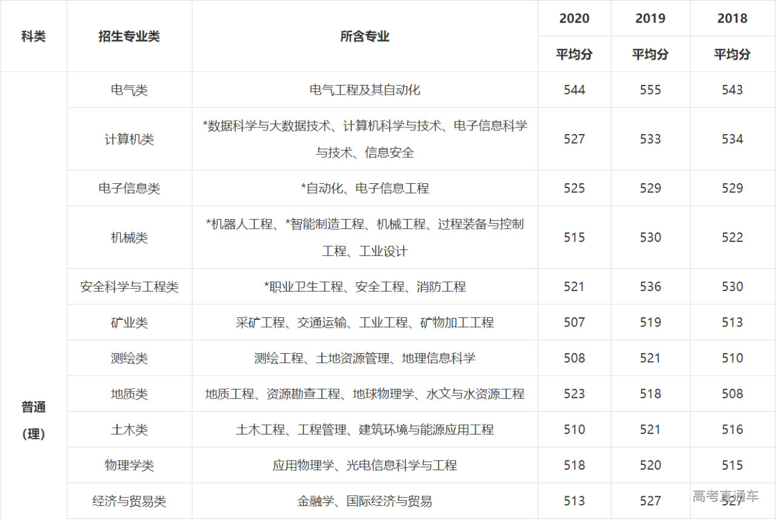Select the 计算机类 category cell
776x520 pixels.
coord(129,139)
